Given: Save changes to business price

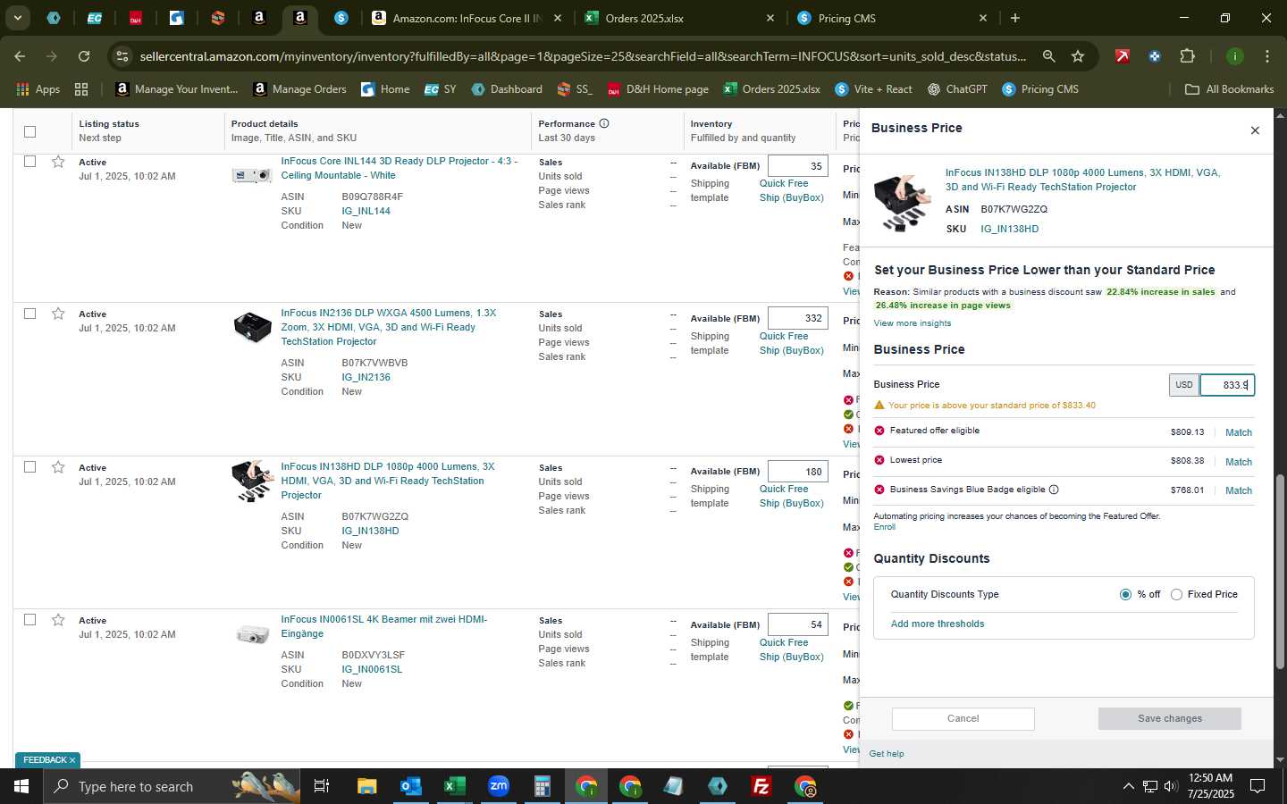Looking at the screenshot, I should [x=1169, y=718].
